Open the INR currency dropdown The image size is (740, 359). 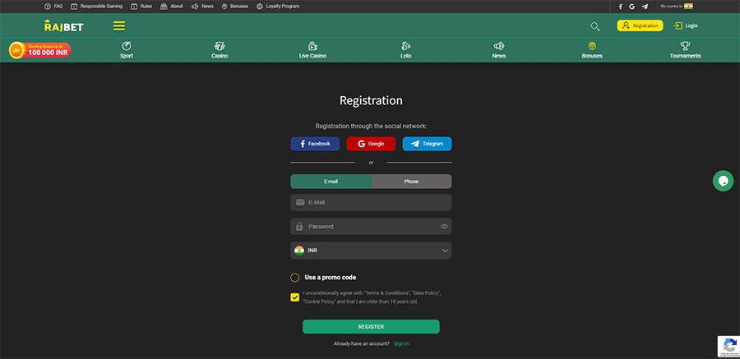[x=371, y=251]
